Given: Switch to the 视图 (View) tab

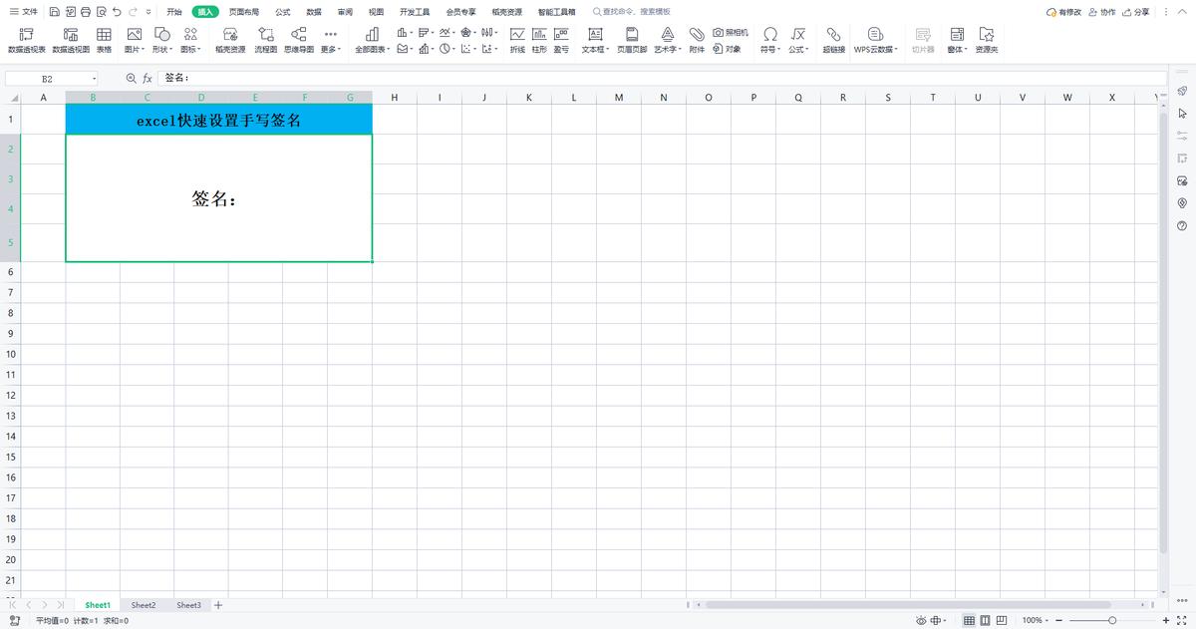Looking at the screenshot, I should [x=376, y=12].
